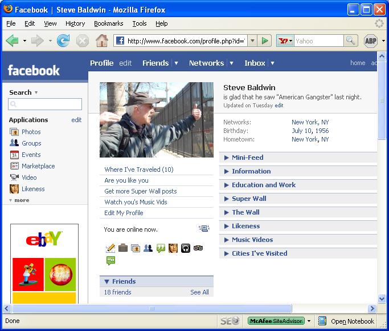
Task: Click See All friends link
Action: (199, 292)
